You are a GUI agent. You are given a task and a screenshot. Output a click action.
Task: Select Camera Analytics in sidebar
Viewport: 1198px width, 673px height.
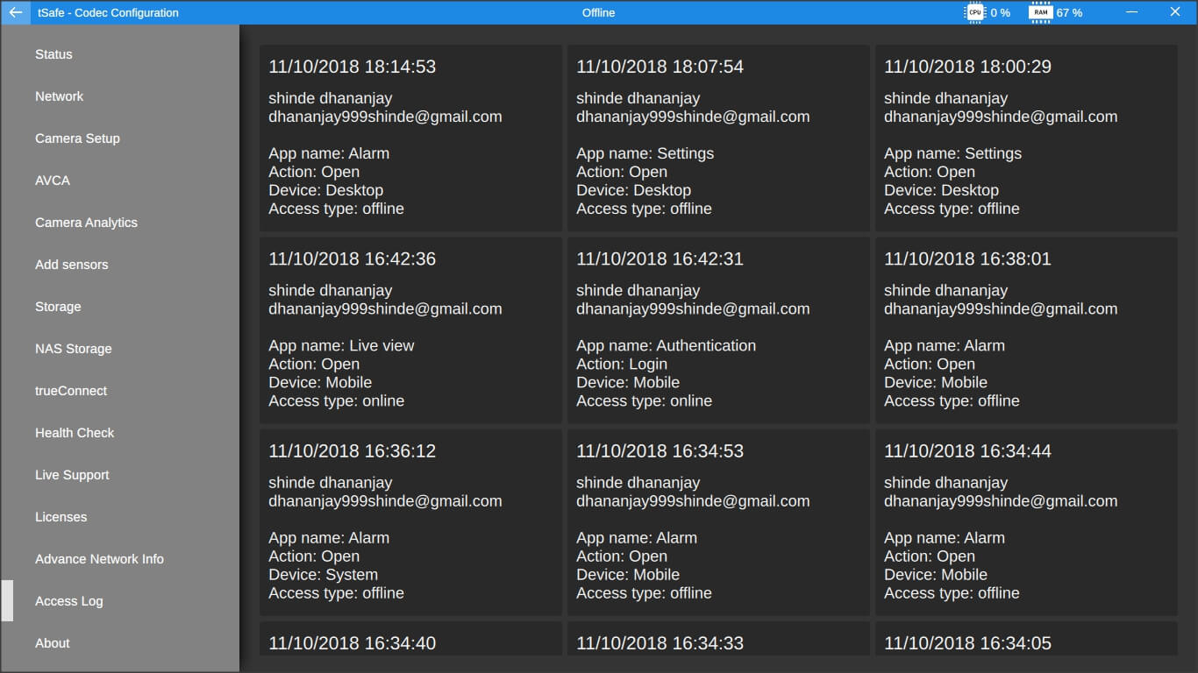coord(86,223)
